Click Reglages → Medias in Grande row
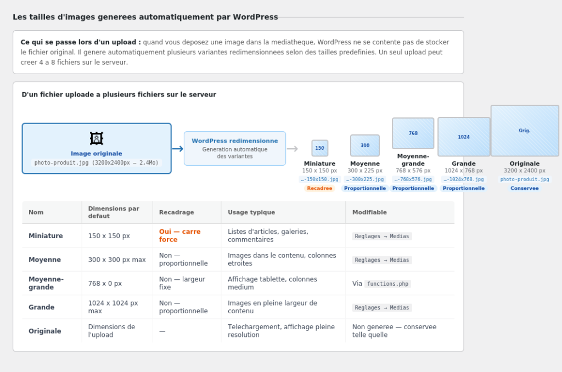562x372 pixels. 382,307
